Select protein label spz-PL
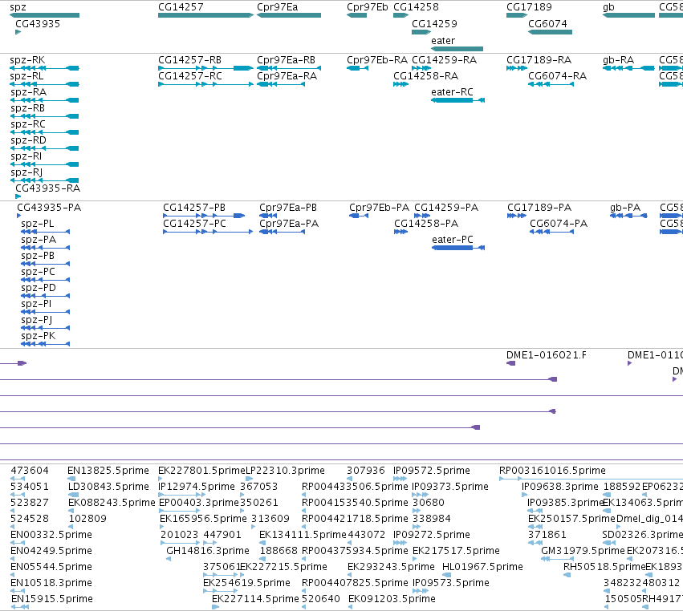The height and width of the screenshot is (611, 683). click(x=38, y=224)
